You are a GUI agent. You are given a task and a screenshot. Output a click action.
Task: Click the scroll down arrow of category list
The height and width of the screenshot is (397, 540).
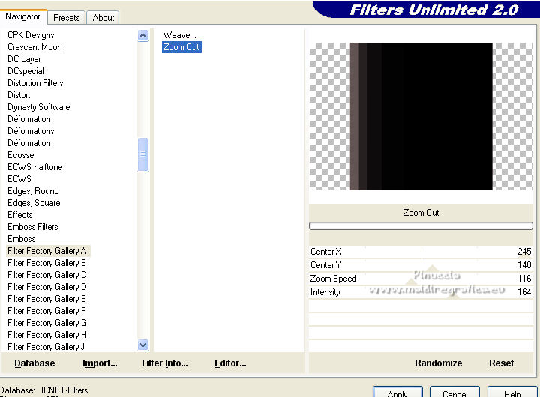pyautogui.click(x=143, y=345)
